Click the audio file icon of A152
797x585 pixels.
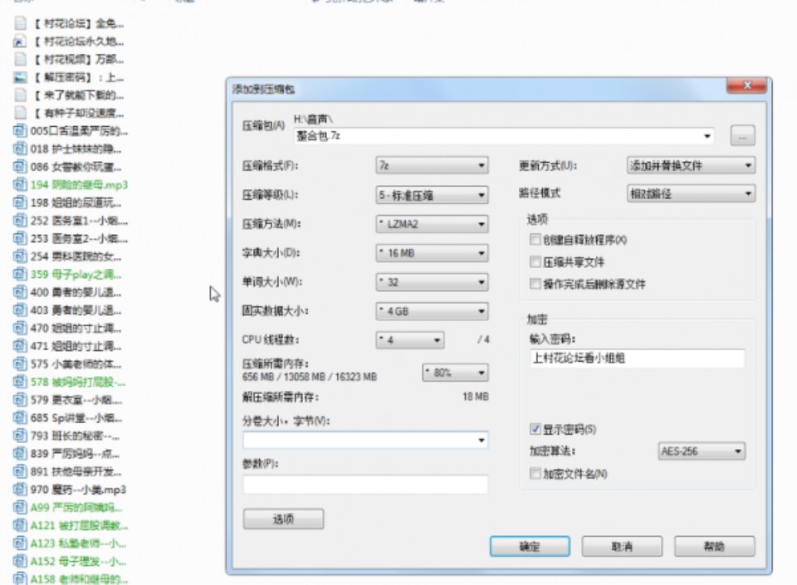click(20, 561)
